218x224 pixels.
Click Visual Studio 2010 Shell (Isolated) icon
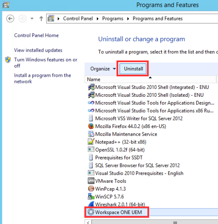pos(91,95)
